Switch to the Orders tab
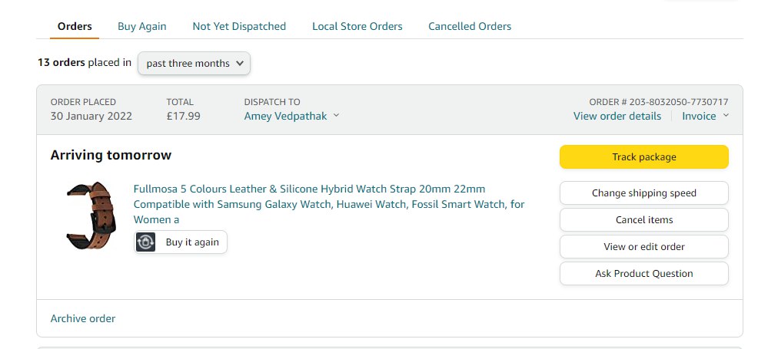The image size is (758, 349). coord(75,26)
